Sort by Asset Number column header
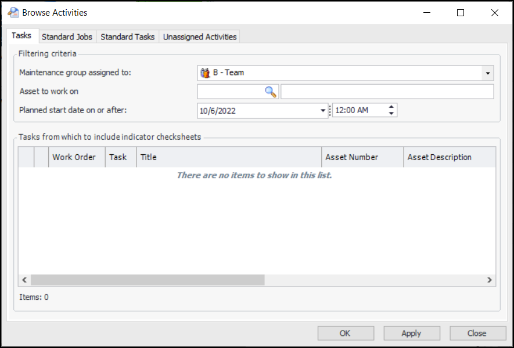The width and height of the screenshot is (514, 348). coord(362,157)
